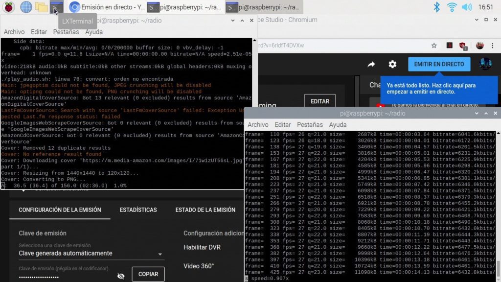This screenshot has width=501, height=282.
Task: Expand the stream key selection dropdown
Action: (x=160, y=254)
